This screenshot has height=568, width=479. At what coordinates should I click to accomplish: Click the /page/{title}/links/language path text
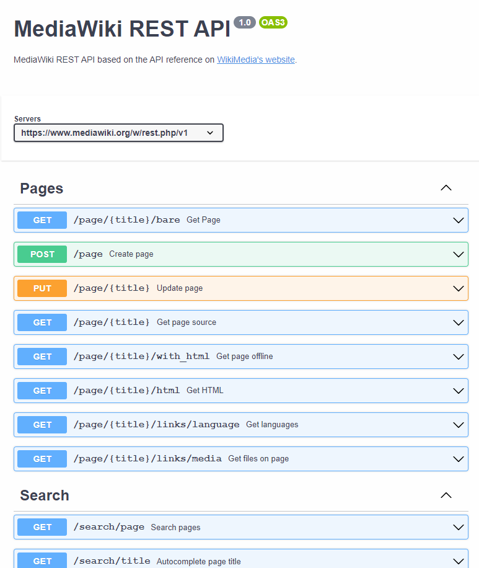coord(156,424)
